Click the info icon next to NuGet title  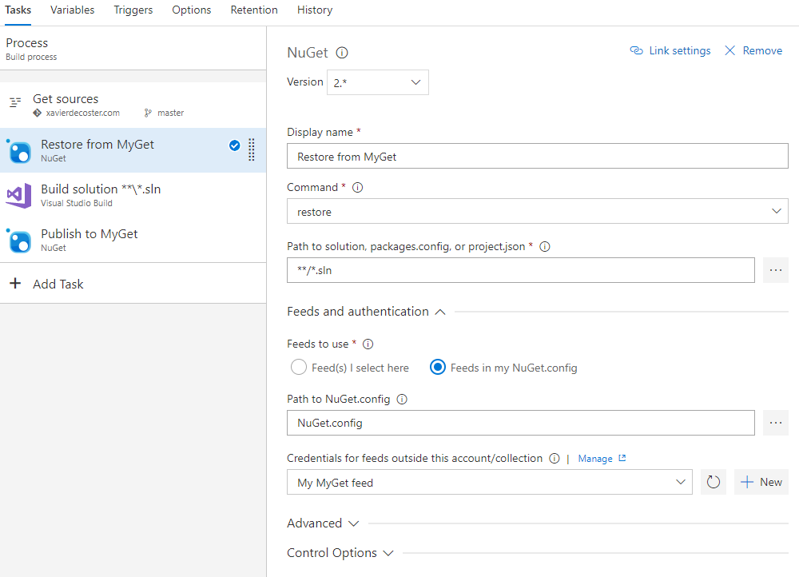point(342,54)
